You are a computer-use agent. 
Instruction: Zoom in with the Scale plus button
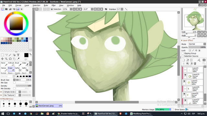click(x=202, y=32)
